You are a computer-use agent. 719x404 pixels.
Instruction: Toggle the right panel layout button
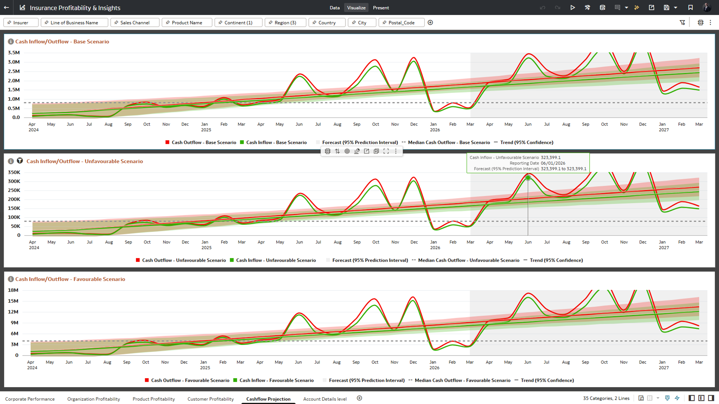[711, 398]
